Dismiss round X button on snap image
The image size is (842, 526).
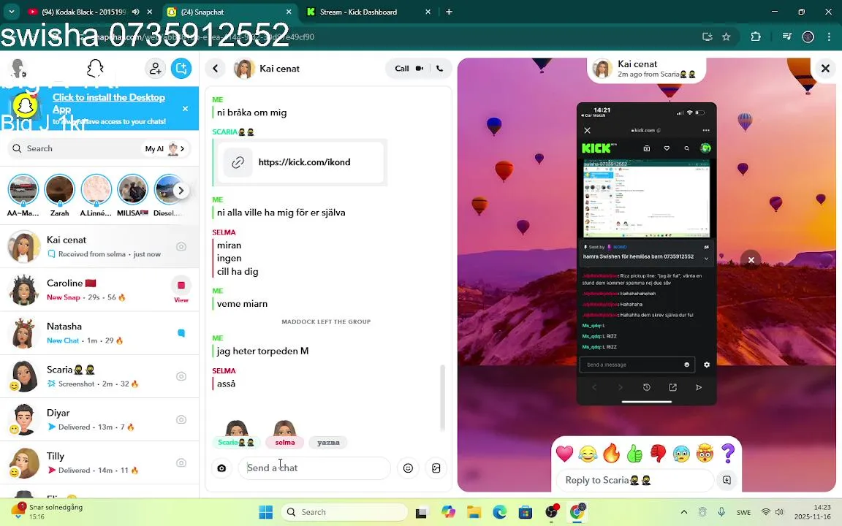[751, 260]
